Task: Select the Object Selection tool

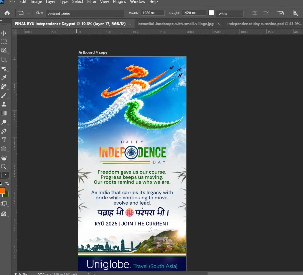Action: (x=4, y=69)
